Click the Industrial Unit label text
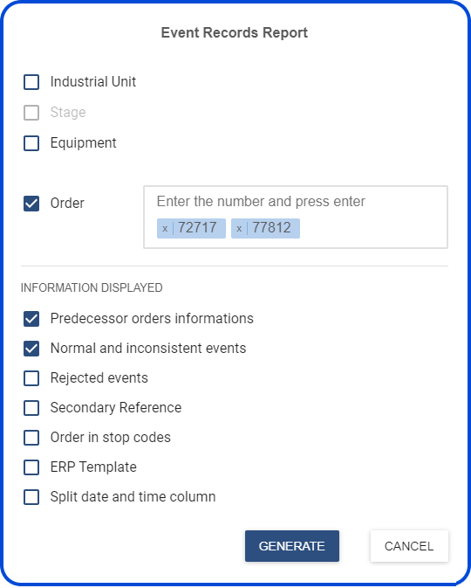This screenshot has height=588, width=471. pos(93,82)
